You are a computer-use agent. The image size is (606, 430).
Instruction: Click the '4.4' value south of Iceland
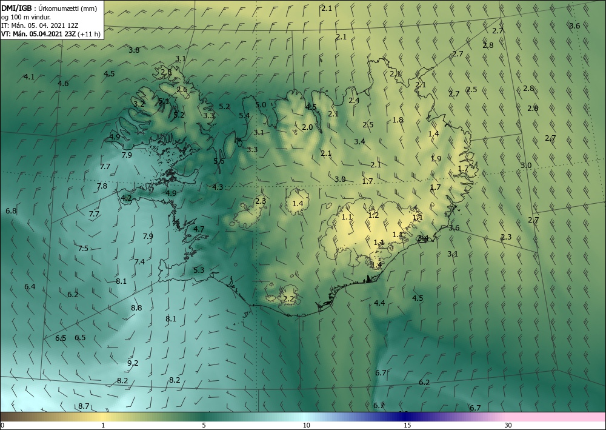tap(379, 303)
